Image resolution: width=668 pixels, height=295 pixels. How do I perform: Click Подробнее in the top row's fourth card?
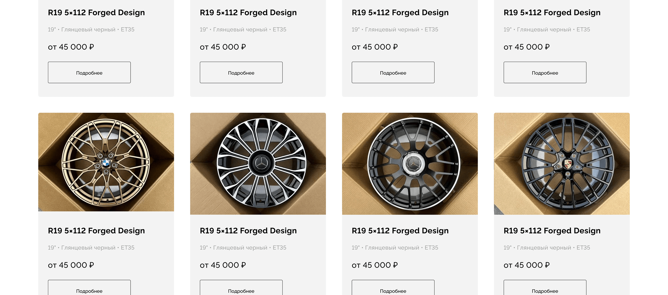click(x=545, y=73)
